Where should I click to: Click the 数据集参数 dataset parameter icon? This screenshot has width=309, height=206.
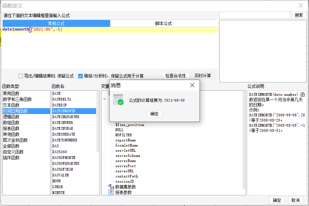[111, 186]
